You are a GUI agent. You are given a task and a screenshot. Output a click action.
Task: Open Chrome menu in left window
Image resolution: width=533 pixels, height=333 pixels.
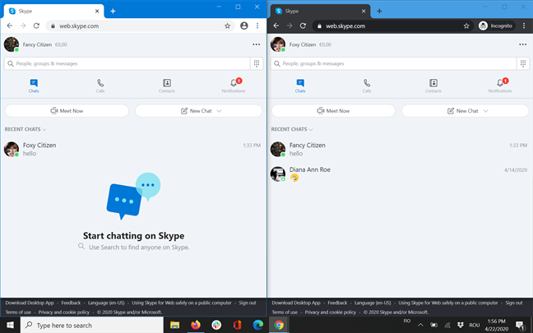[x=257, y=25]
